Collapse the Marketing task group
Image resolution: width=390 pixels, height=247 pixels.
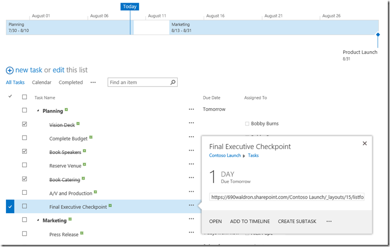coord(38,221)
